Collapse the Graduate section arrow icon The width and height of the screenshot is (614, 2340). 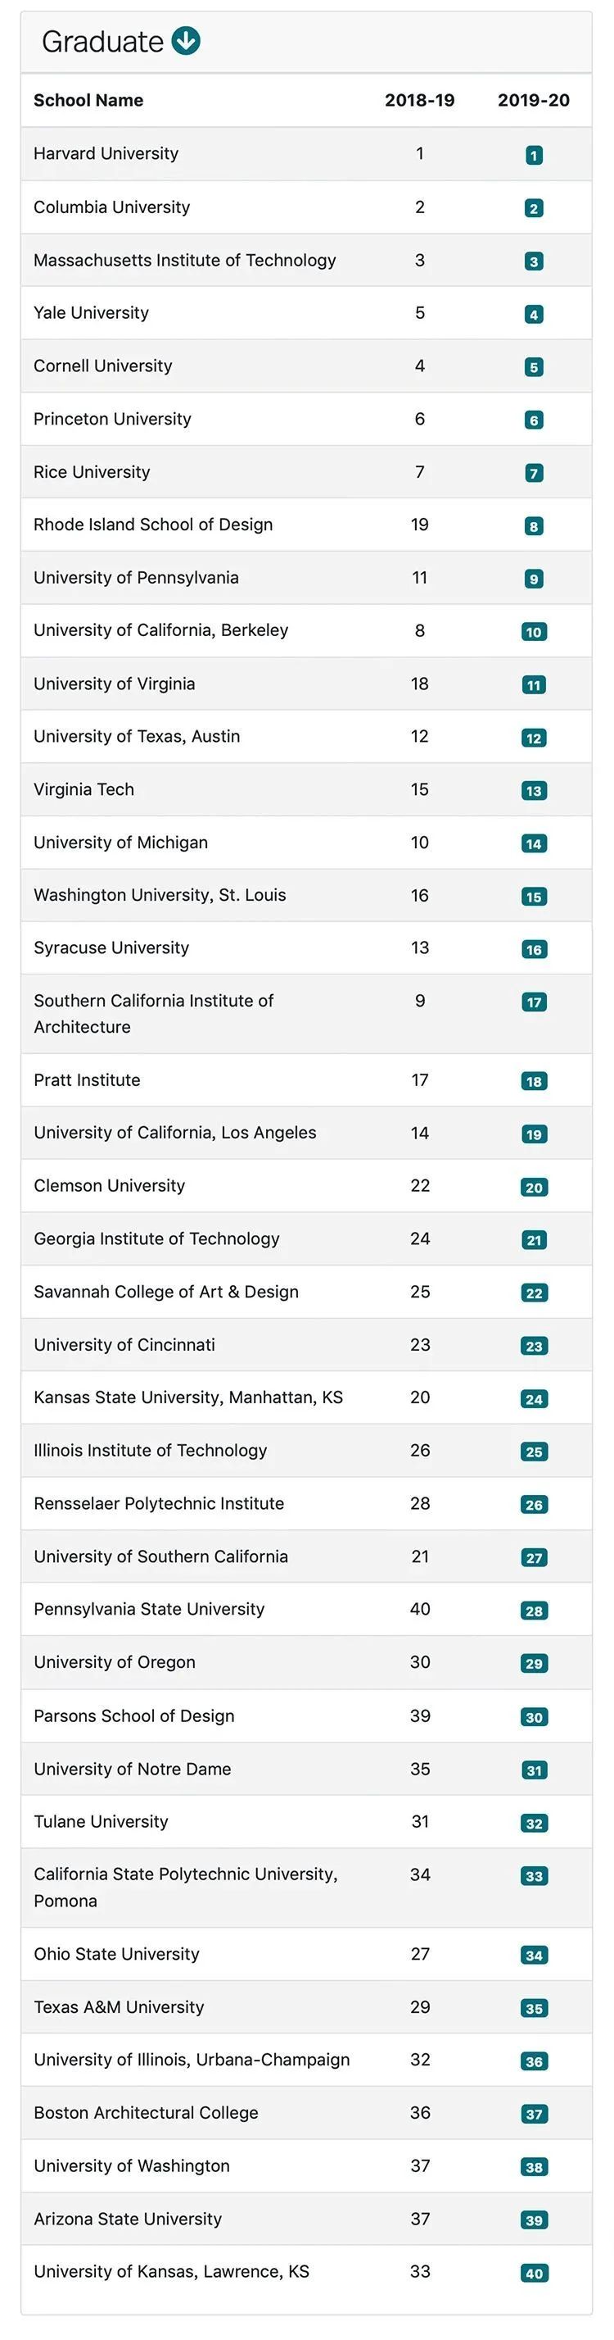[186, 41]
